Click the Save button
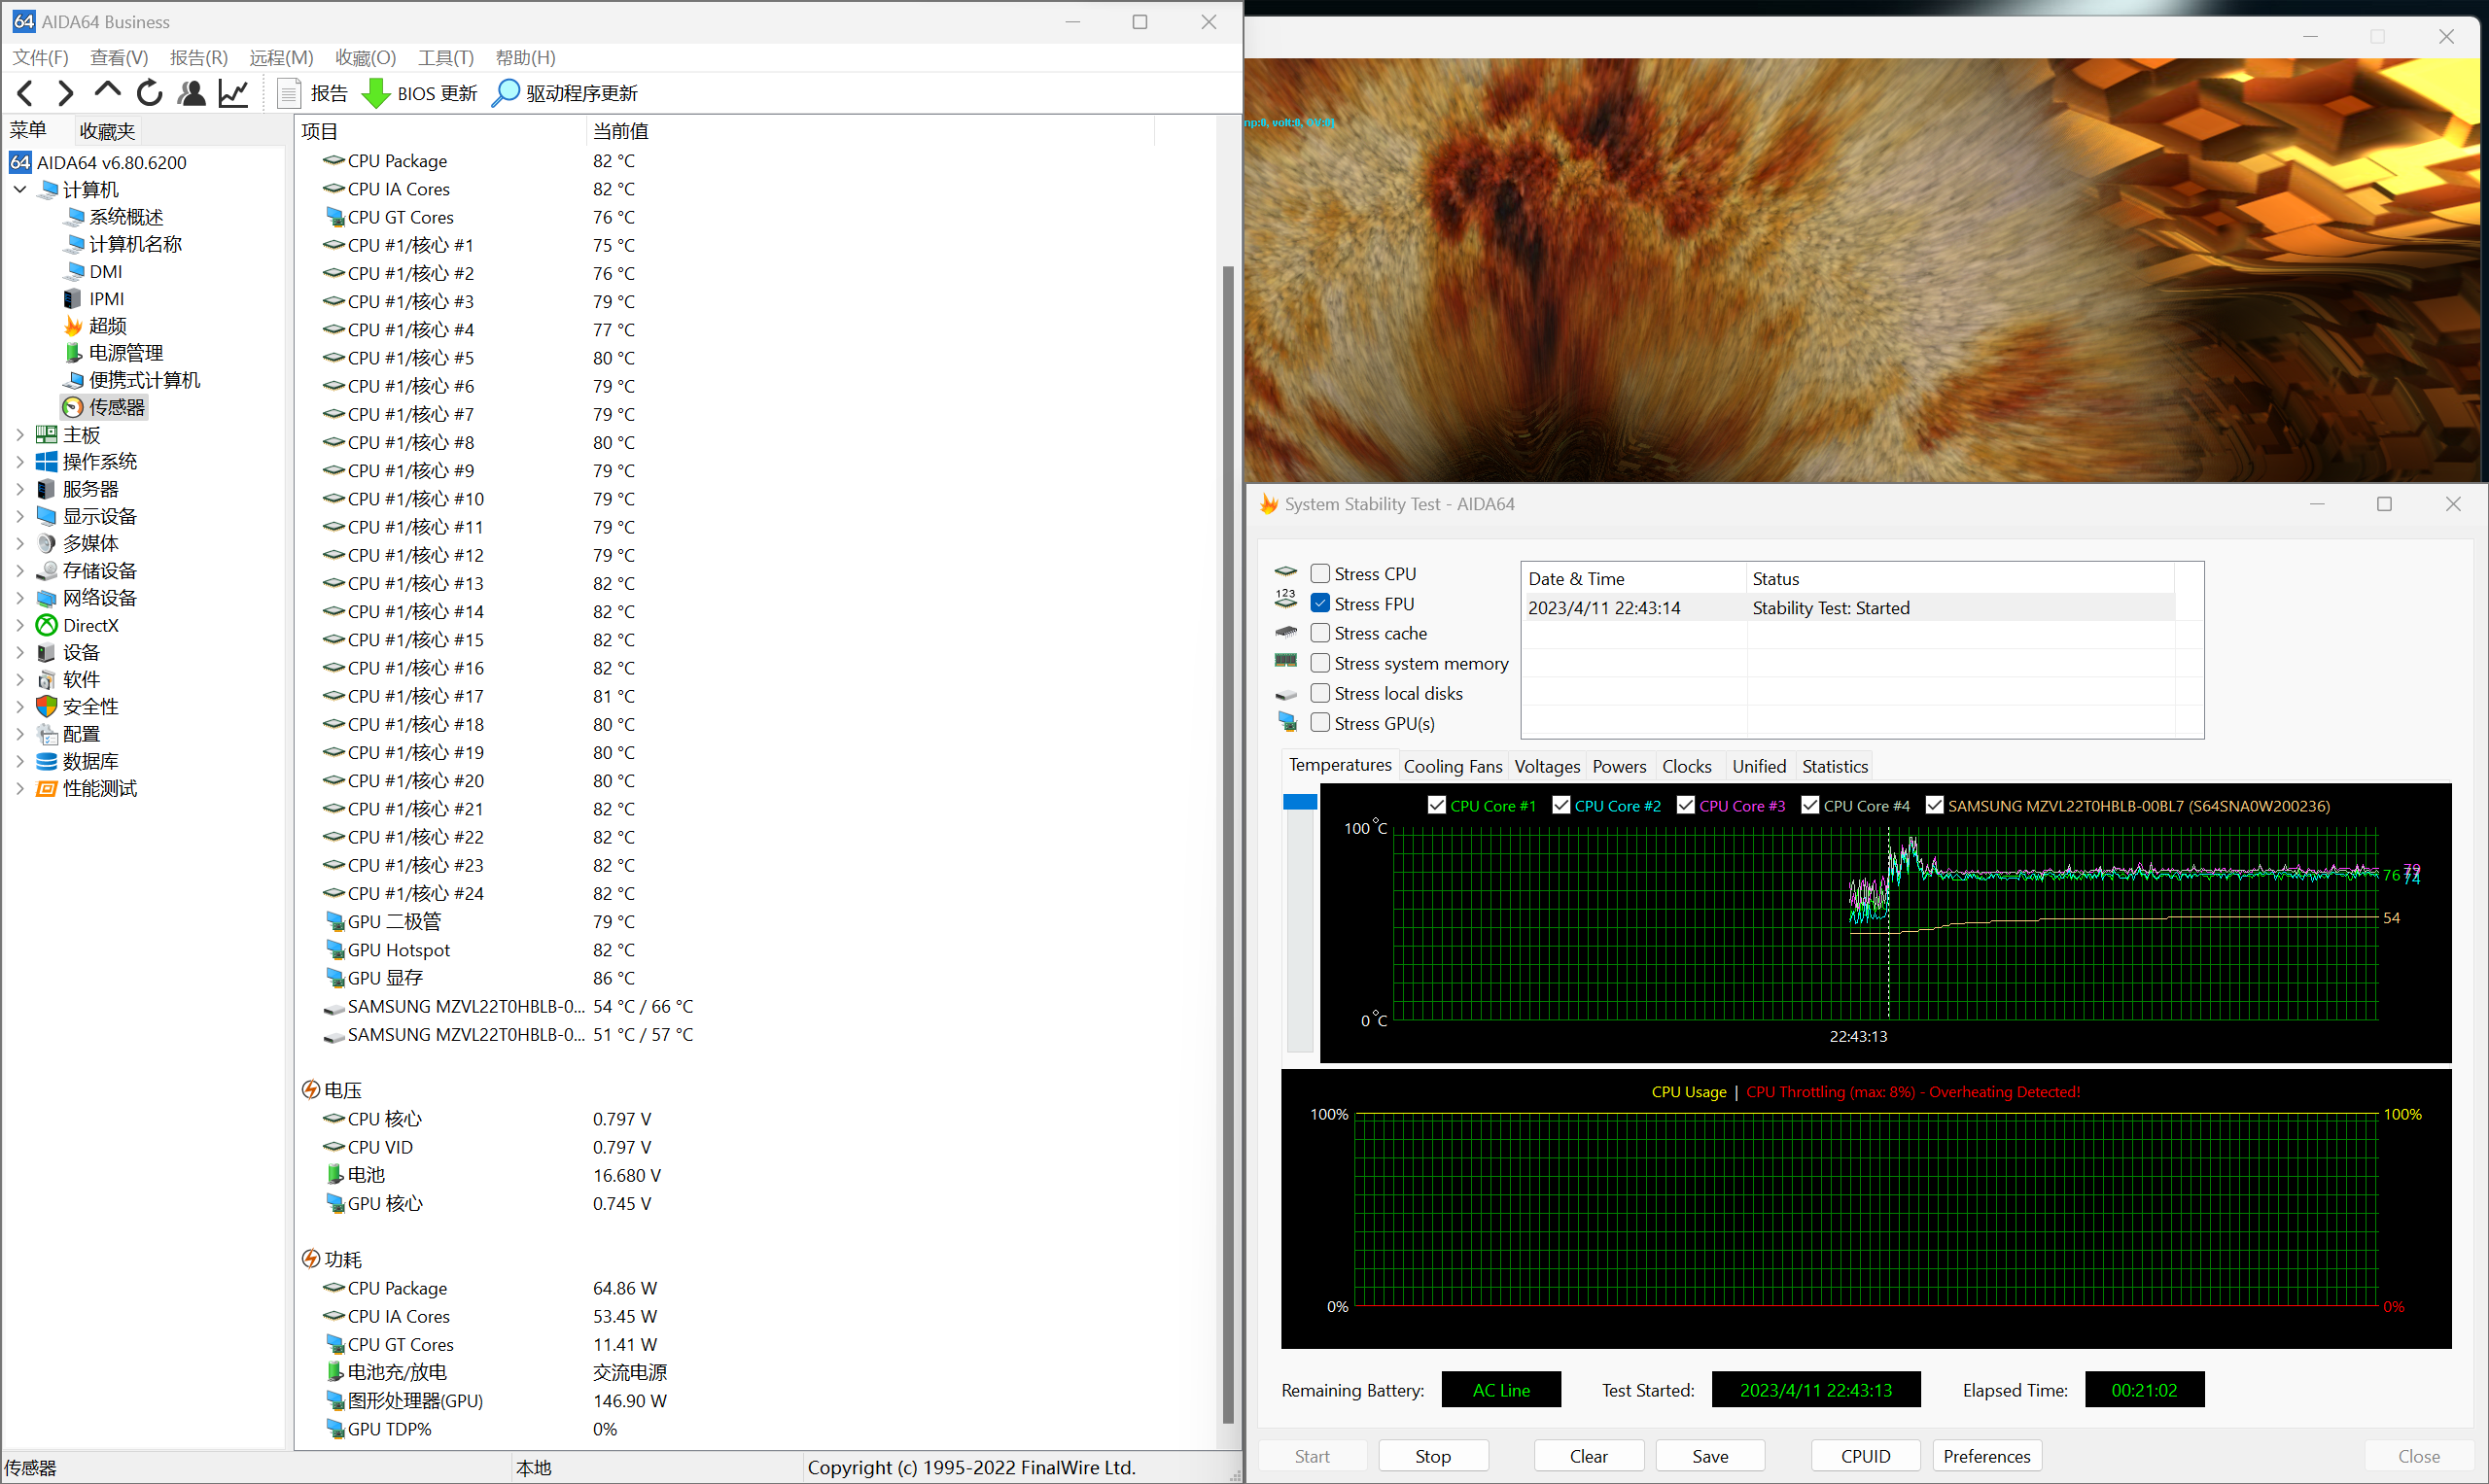 click(1709, 1456)
